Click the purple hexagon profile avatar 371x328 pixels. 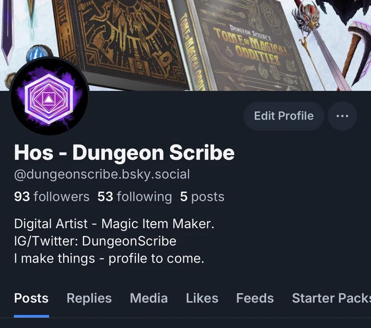pyautogui.click(x=50, y=96)
